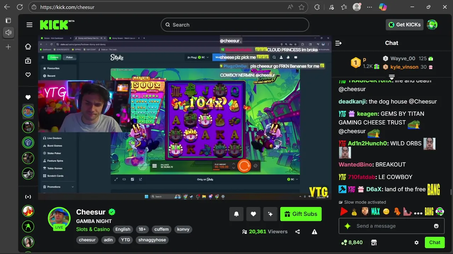This screenshot has width=453, height=254.
Task: Click the Gift Subs button
Action: point(301,214)
